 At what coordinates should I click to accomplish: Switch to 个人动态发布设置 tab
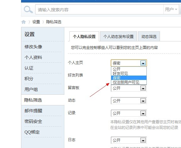click(x=118, y=36)
